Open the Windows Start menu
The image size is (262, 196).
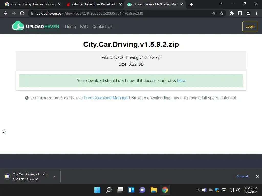97,190
